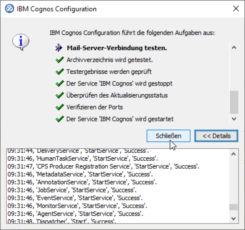The height and width of the screenshot is (230, 245).
Task: Click the details log scroll down arrow
Action: coord(234,219)
